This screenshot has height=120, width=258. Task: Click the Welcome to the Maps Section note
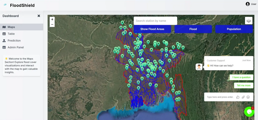(x=21, y=66)
